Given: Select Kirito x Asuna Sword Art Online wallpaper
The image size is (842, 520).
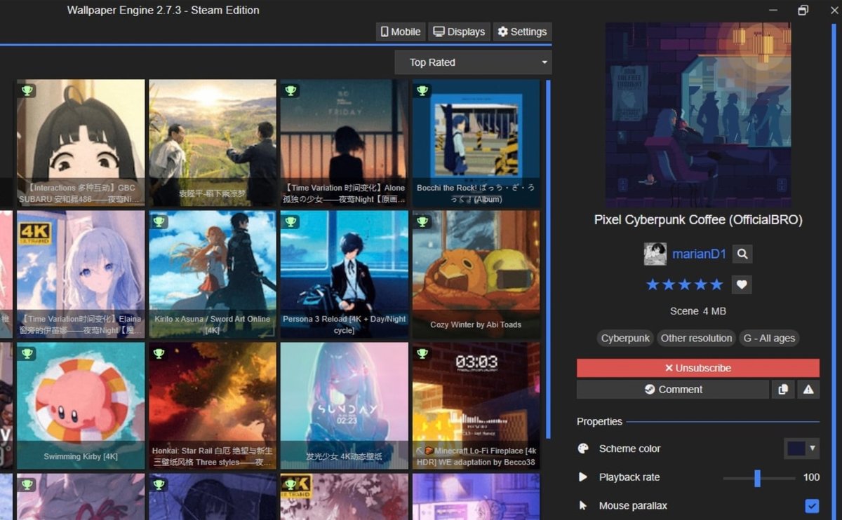Looking at the screenshot, I should tap(213, 275).
